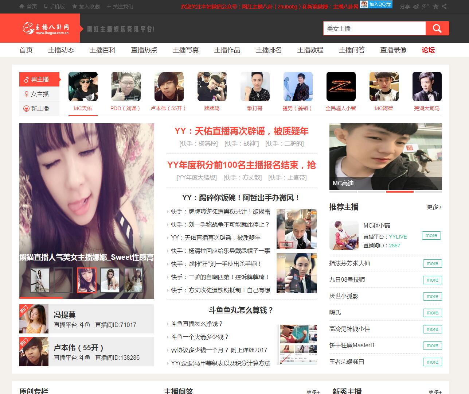Image resolution: width=469 pixels, height=394 pixels.
Task: Click 更多+ beside 主播问答 section
Action: (x=313, y=392)
